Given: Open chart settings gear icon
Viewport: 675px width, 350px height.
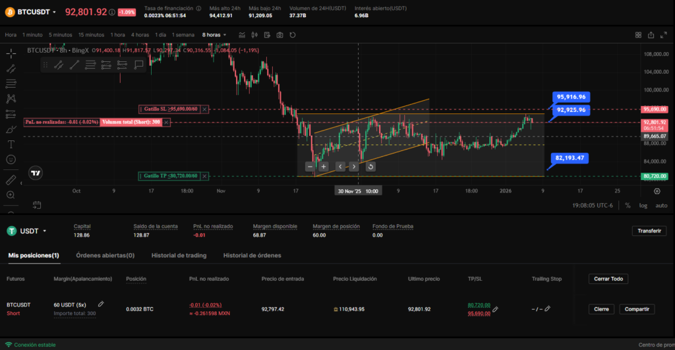Looking at the screenshot, I should (657, 190).
